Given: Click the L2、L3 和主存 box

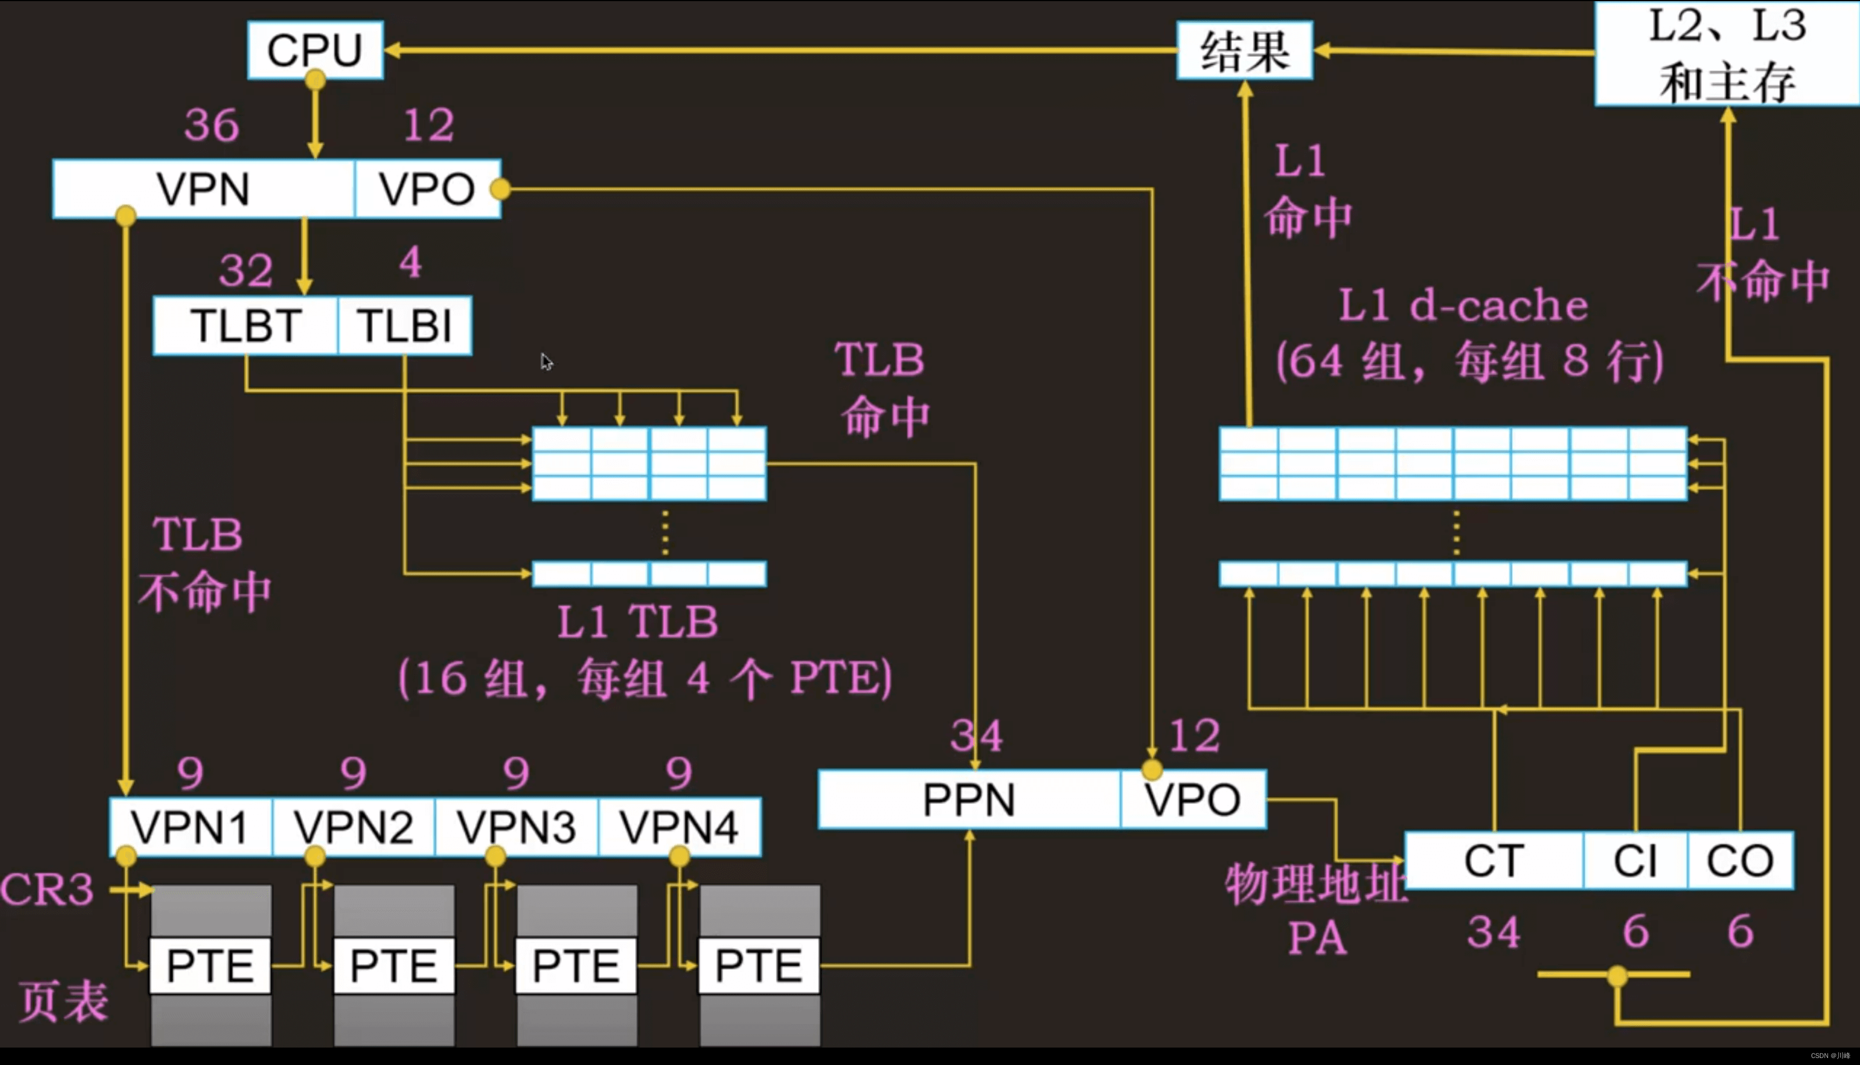Looking at the screenshot, I should [x=1727, y=53].
